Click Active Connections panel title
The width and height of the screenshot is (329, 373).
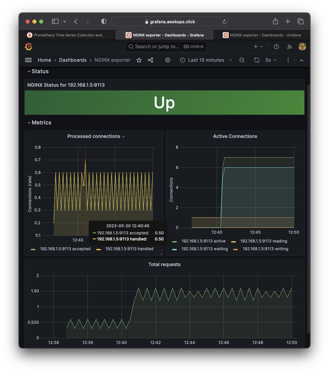point(235,136)
